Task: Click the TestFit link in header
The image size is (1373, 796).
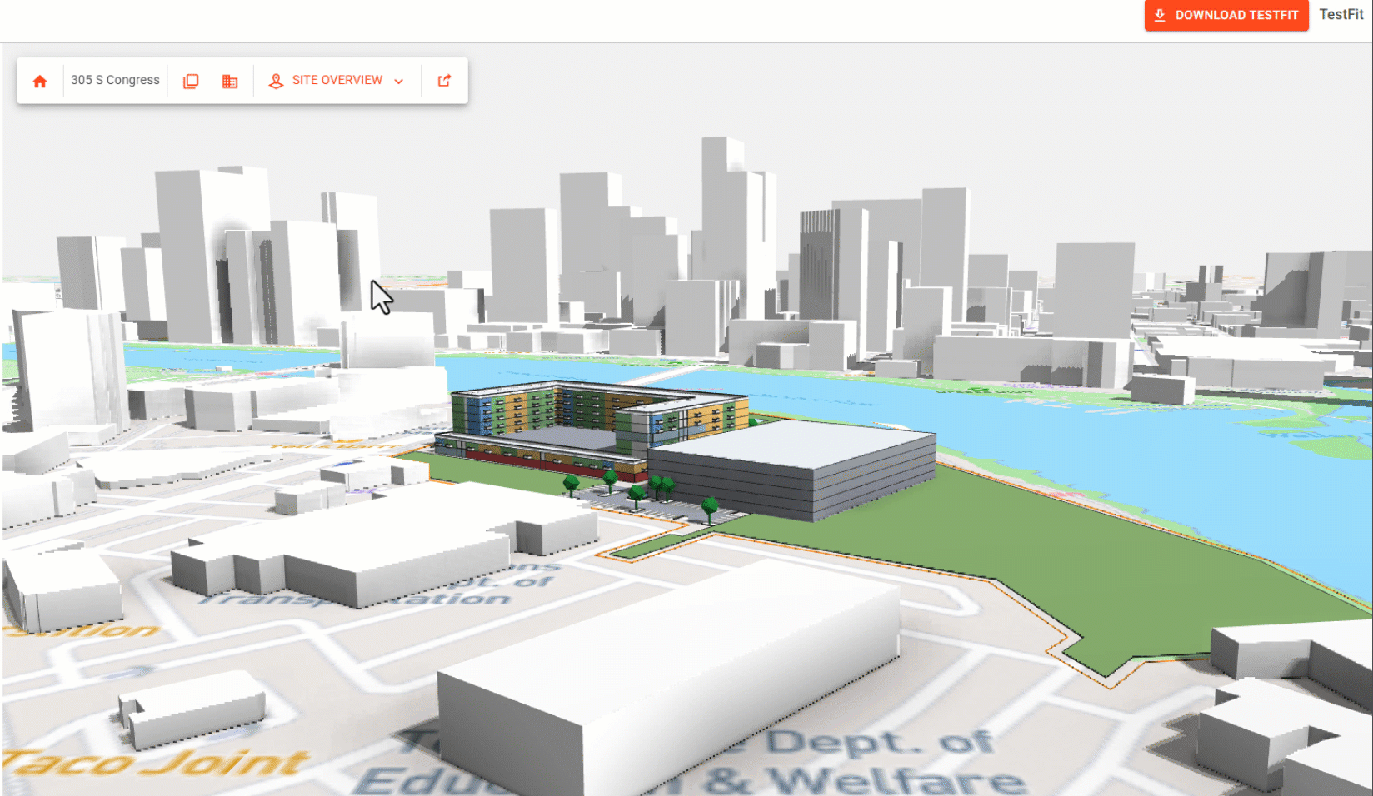Action: click(1341, 15)
